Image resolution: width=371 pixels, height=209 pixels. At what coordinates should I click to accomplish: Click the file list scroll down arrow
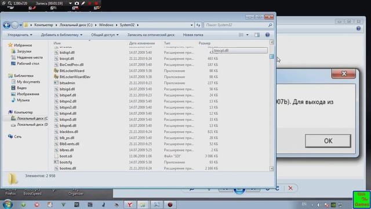coord(272,168)
